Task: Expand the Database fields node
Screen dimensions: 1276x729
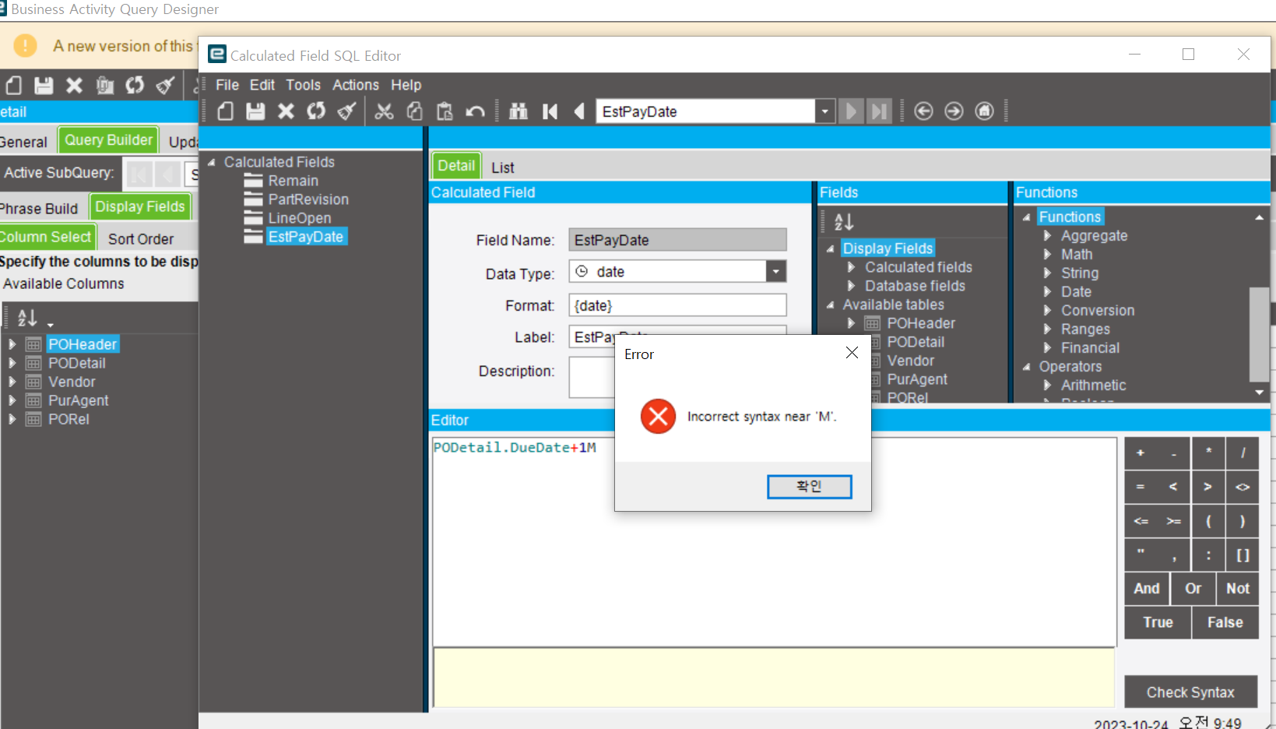Action: click(851, 286)
